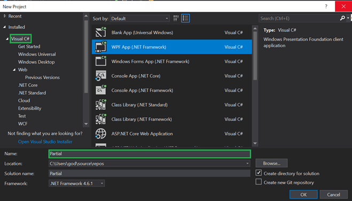Select WCF category
The height and width of the screenshot is (201, 352).
tap(22, 124)
